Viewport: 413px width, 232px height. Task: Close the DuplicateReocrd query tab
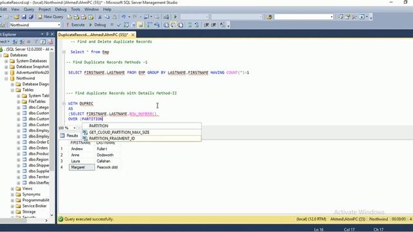coord(133,35)
